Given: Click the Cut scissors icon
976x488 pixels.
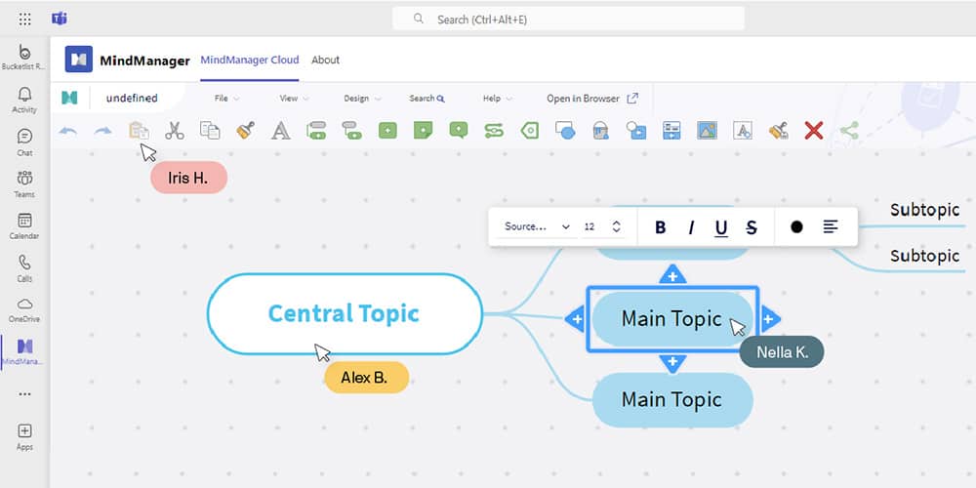Looking at the screenshot, I should pos(175,130).
